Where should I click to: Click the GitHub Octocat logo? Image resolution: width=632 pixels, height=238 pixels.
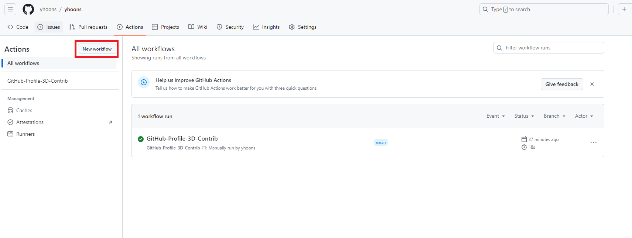pyautogui.click(x=28, y=9)
